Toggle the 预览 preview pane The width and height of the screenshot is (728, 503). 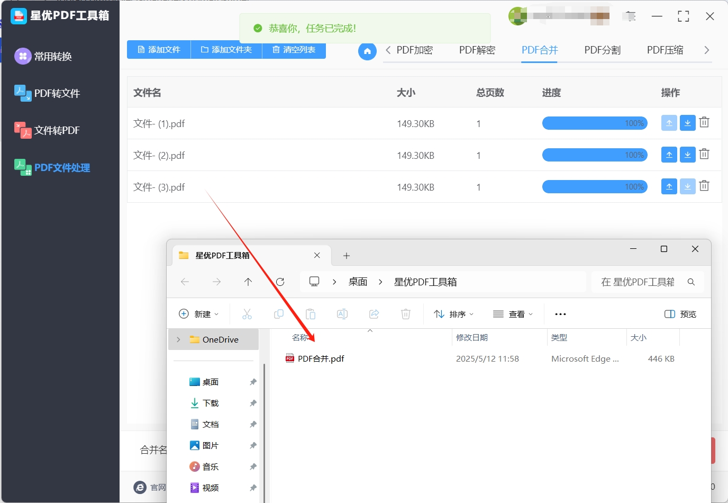[x=680, y=314]
